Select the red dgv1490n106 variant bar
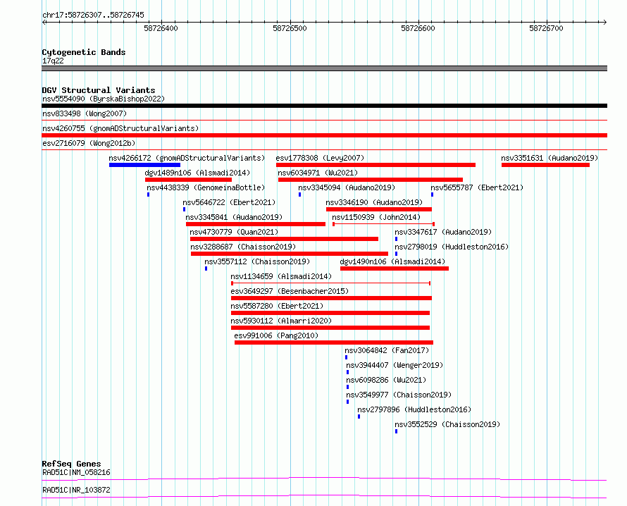Image resolution: width=627 pixels, height=506 pixels. pos(395,269)
